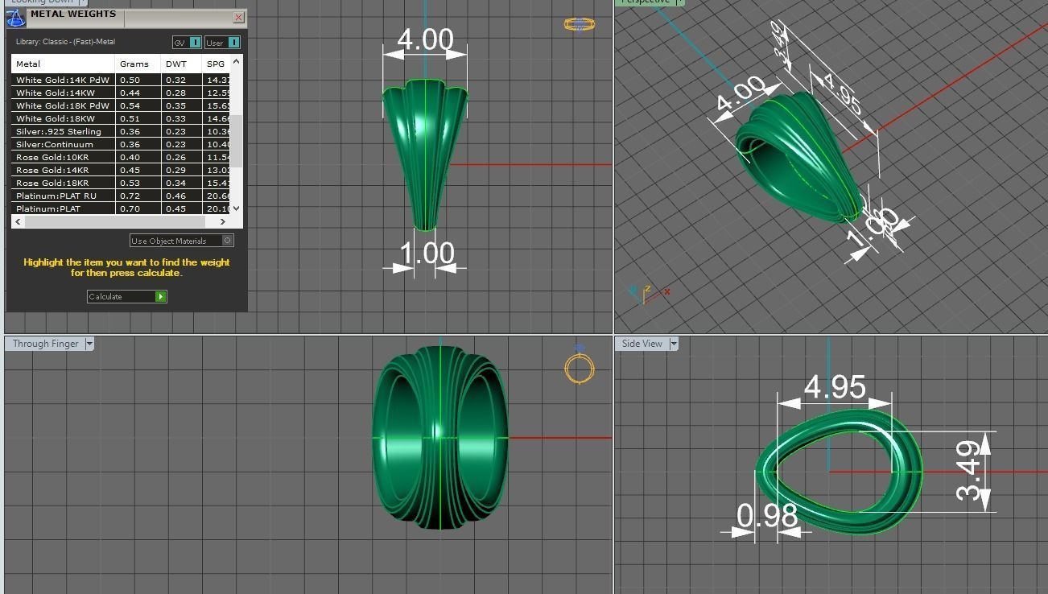Select the green ring model in Through Finger view
The image size is (1048, 594).
coord(439,438)
